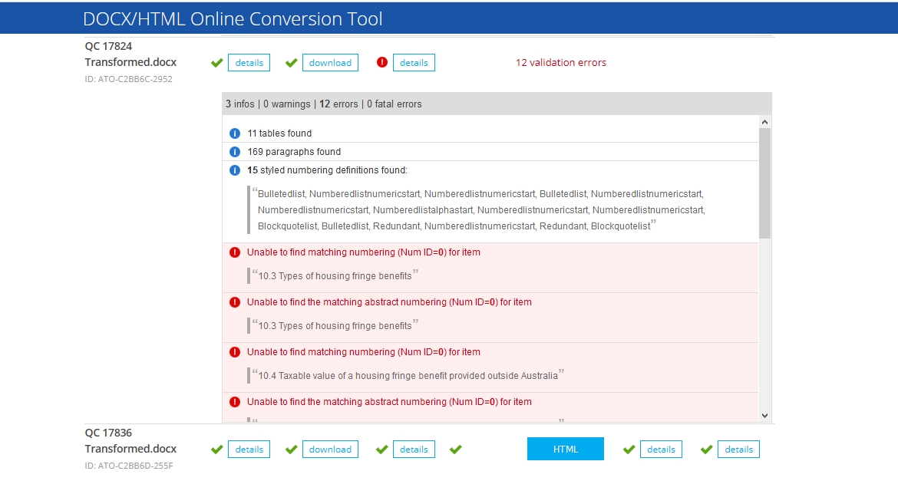Download the QC 17836 Transformed.docx file
This screenshot has width=898, height=504.
[330, 450]
